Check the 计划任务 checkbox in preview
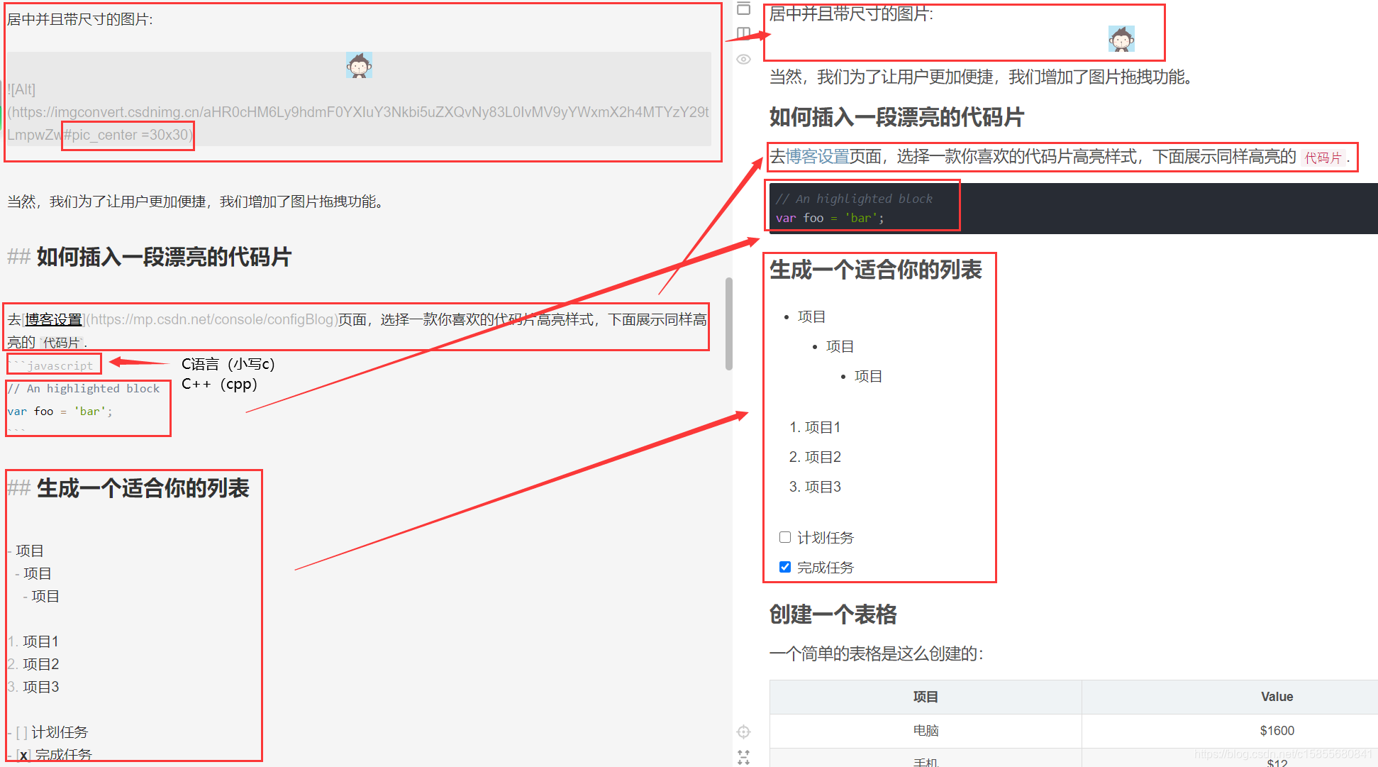 [x=785, y=537]
